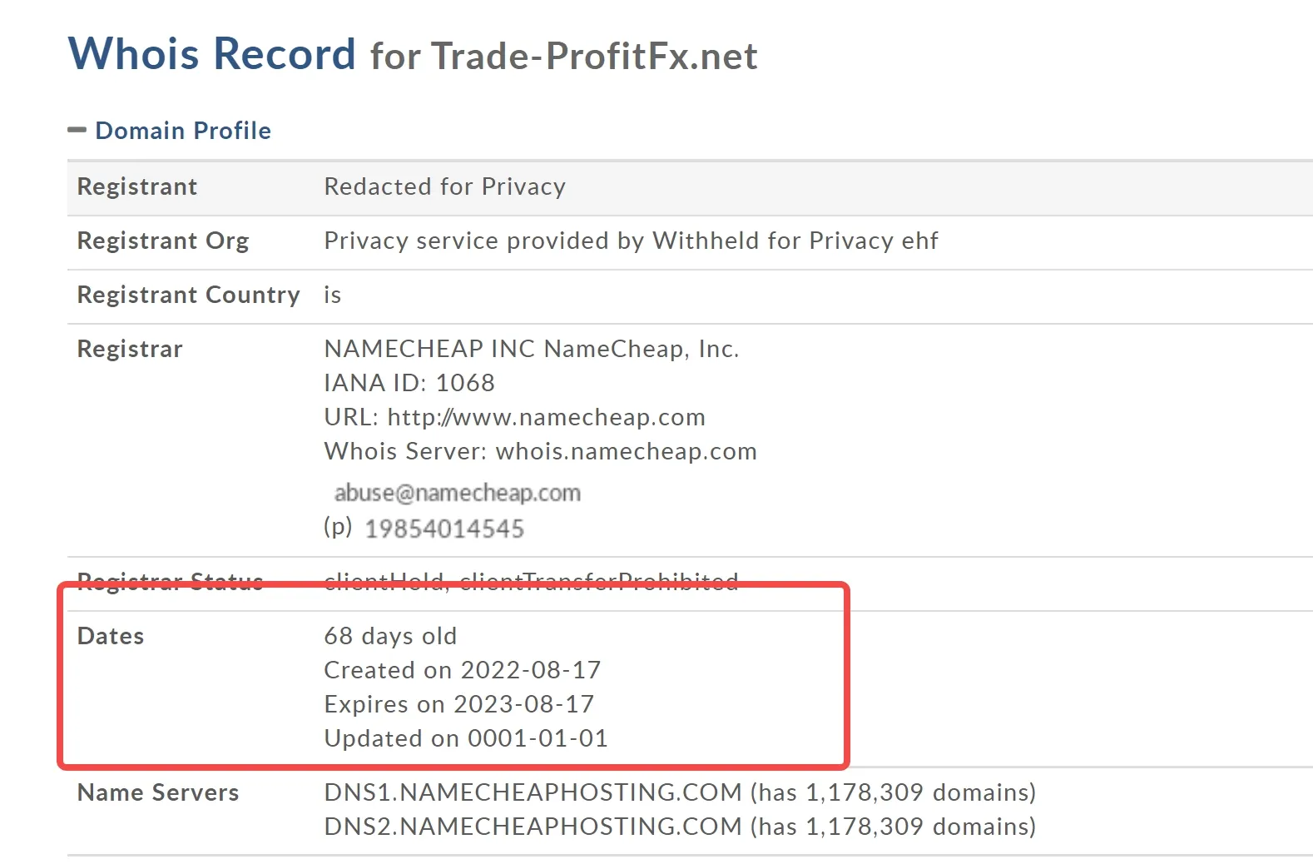Select the Redacted for Privacy registrant value
The width and height of the screenshot is (1313, 864).
click(x=445, y=186)
